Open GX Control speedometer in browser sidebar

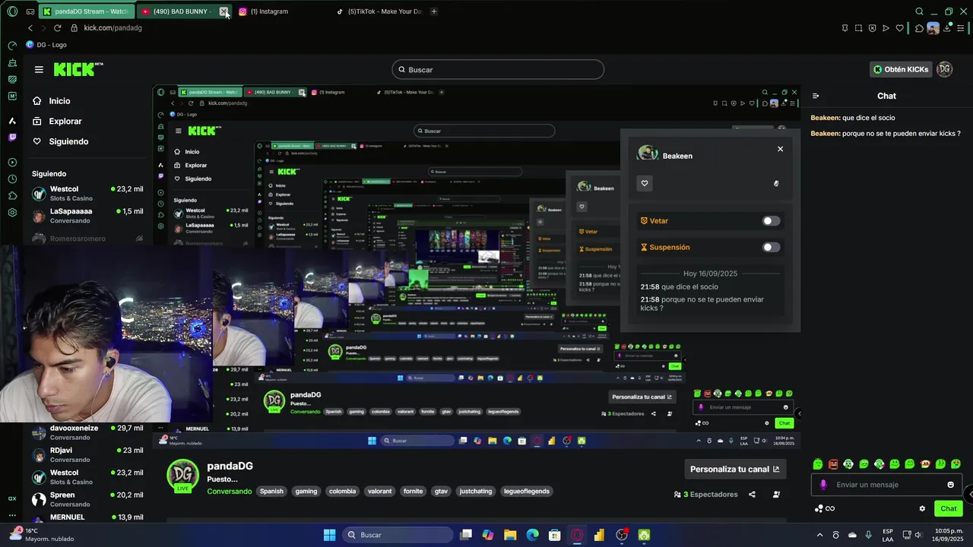coord(12,46)
